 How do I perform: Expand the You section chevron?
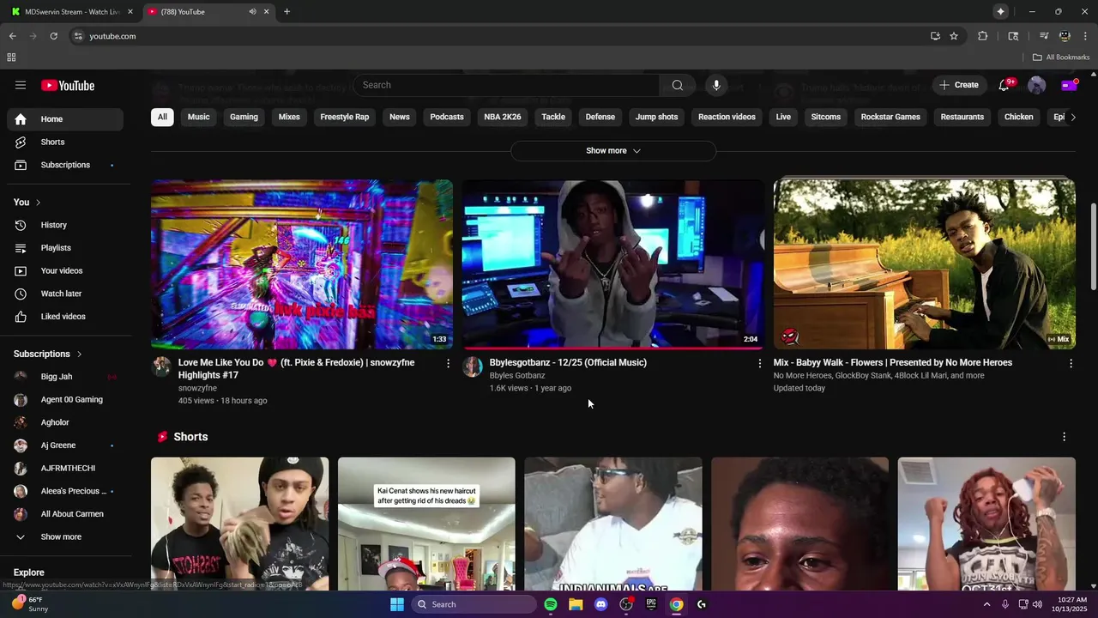pos(38,203)
